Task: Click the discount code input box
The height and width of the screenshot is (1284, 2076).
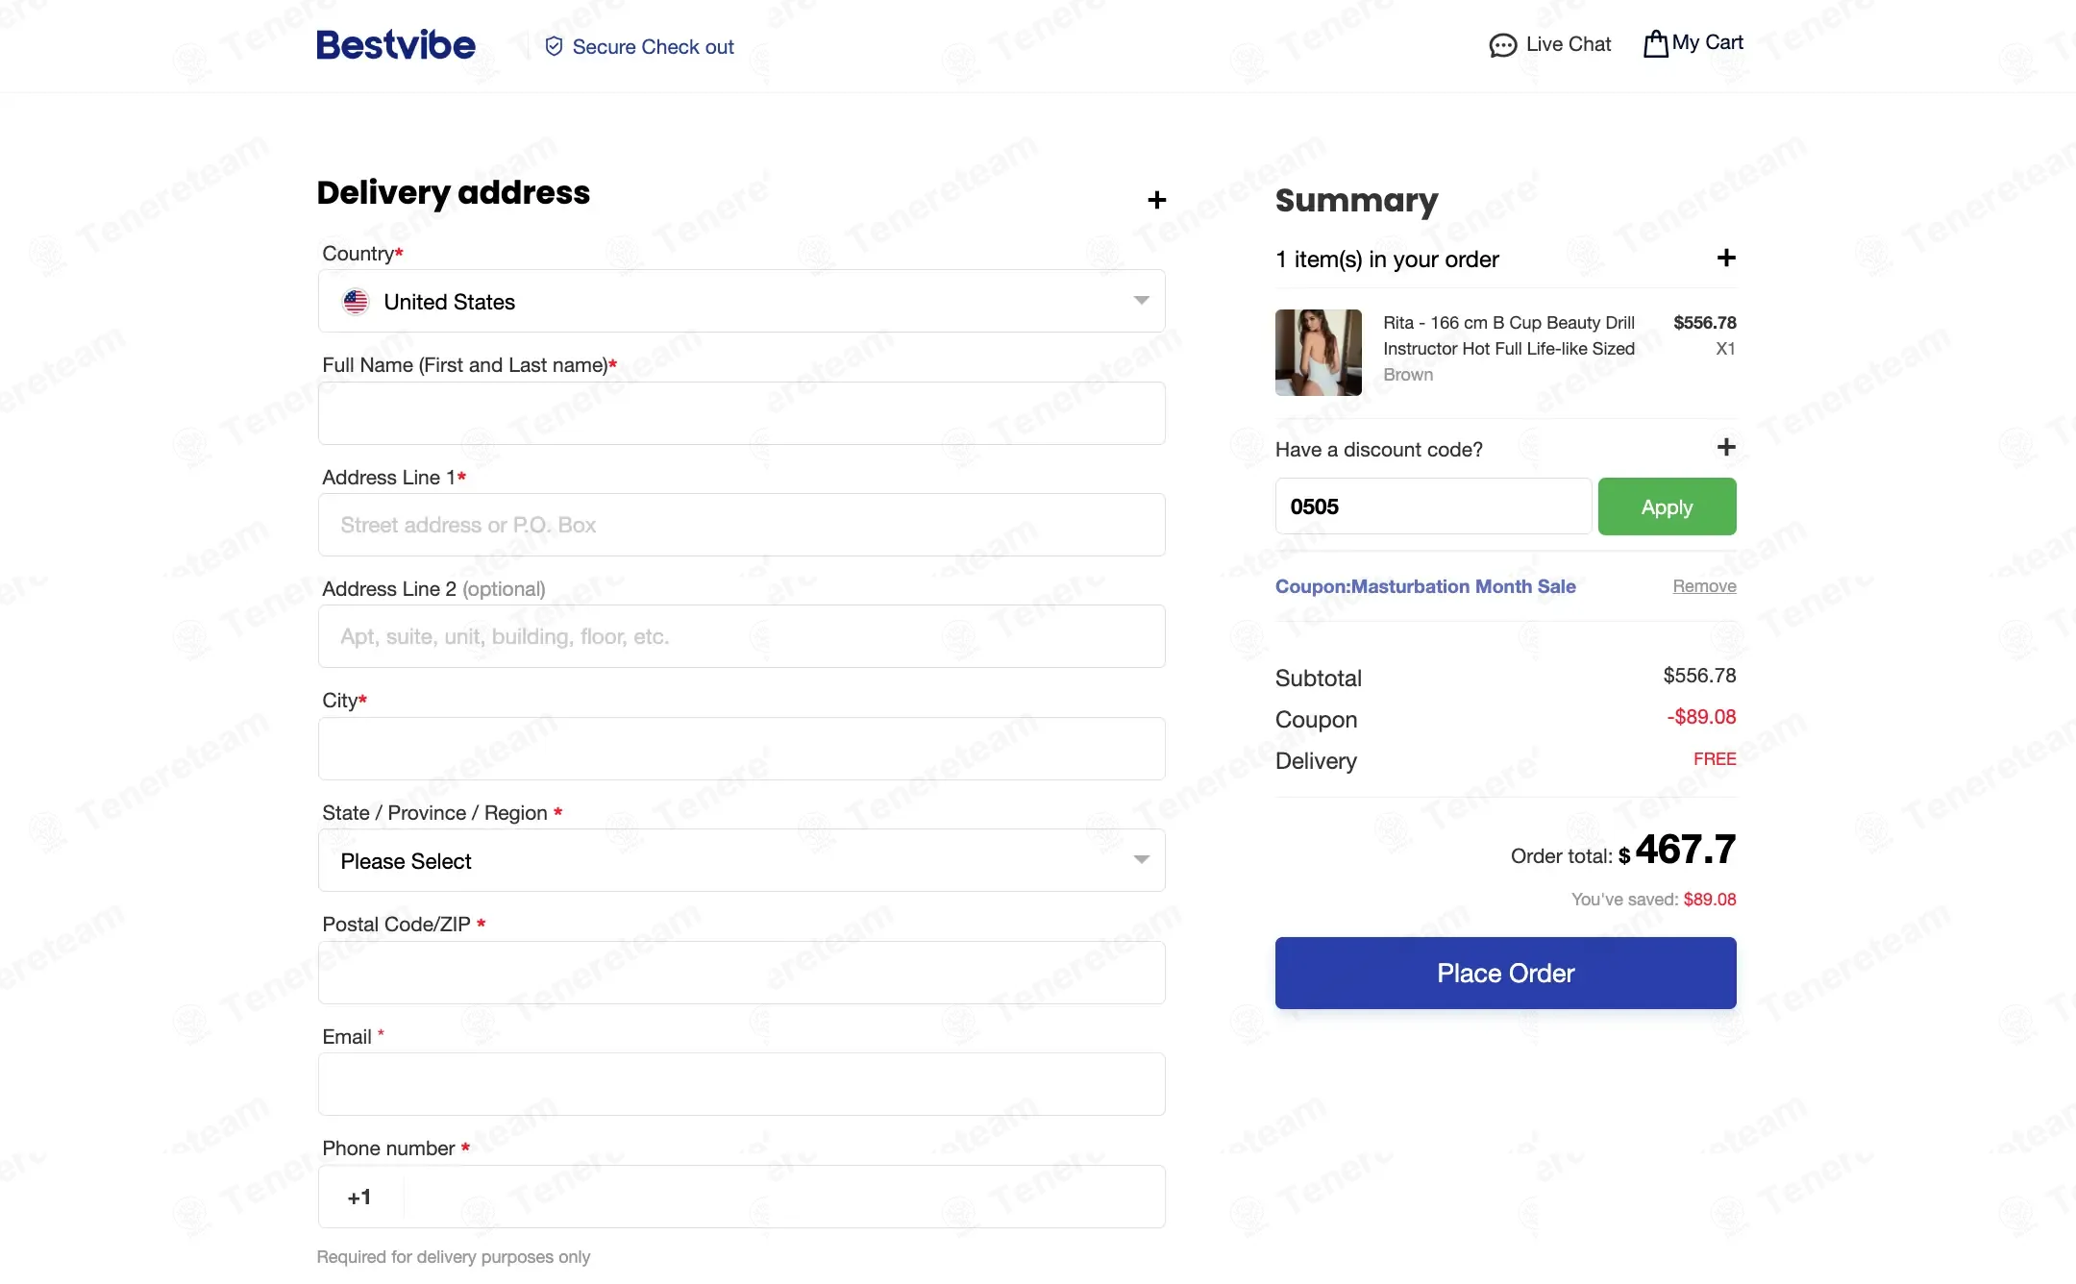Action: (1433, 506)
